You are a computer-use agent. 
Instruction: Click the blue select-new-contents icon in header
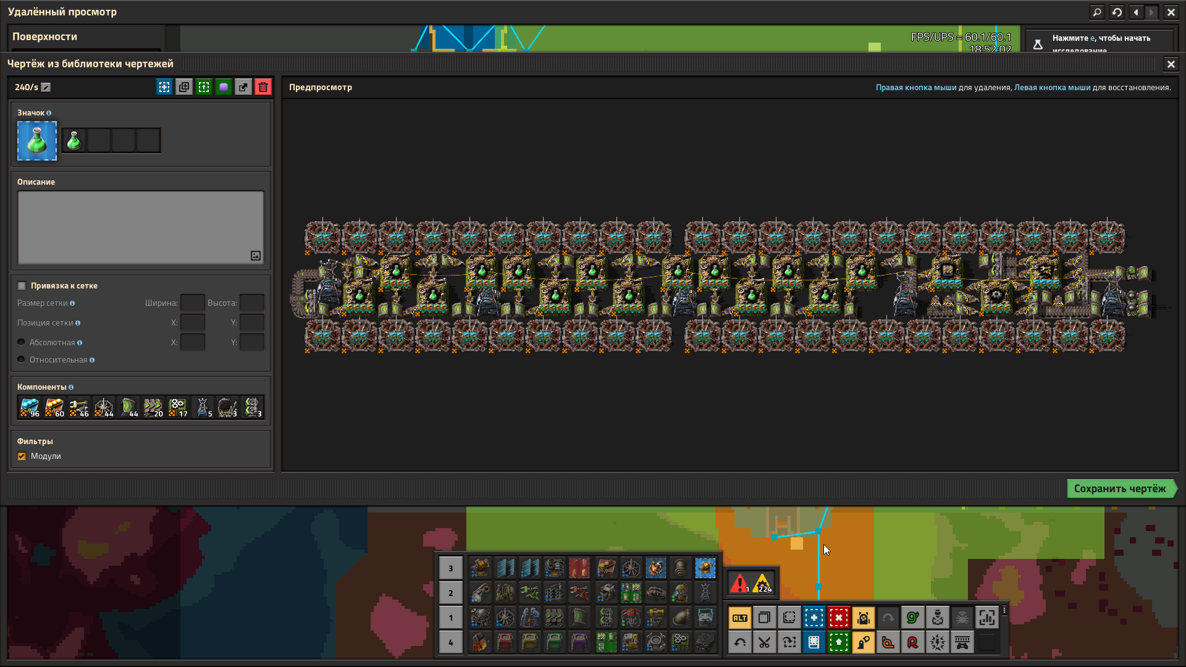[x=164, y=87]
